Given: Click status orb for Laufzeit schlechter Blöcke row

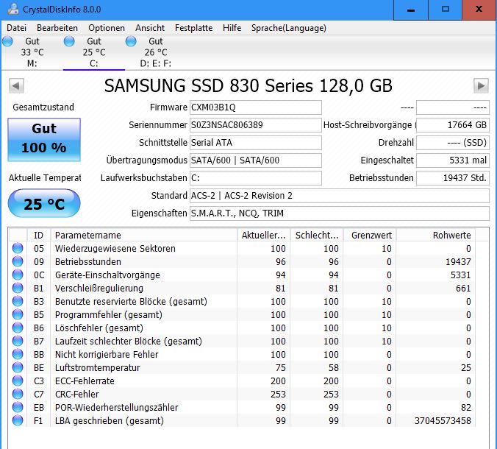Looking at the screenshot, I should pos(18,341).
